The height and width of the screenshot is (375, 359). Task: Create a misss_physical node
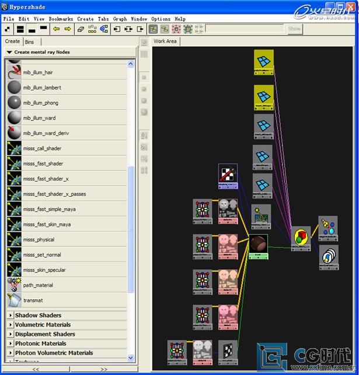tap(67, 239)
